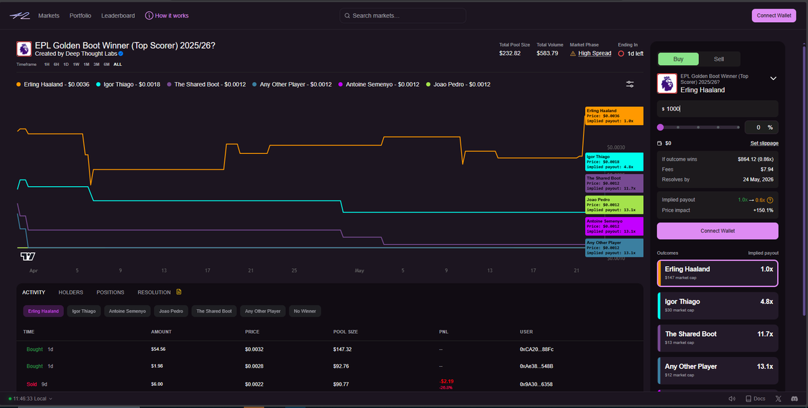Open the Portfolio page
Viewport: 808px width, 408px height.
pyautogui.click(x=80, y=15)
